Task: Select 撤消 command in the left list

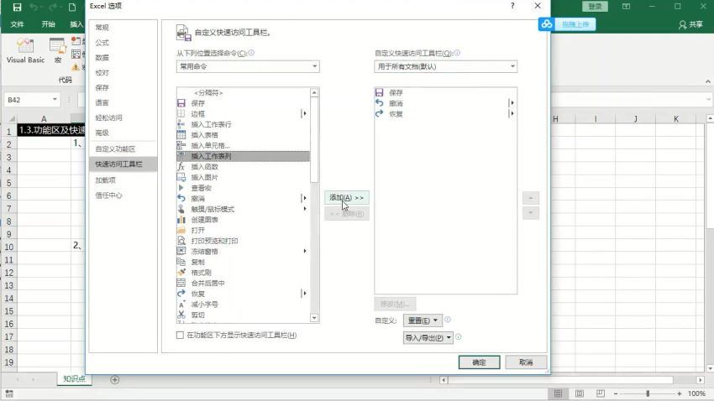Action: 243,198
